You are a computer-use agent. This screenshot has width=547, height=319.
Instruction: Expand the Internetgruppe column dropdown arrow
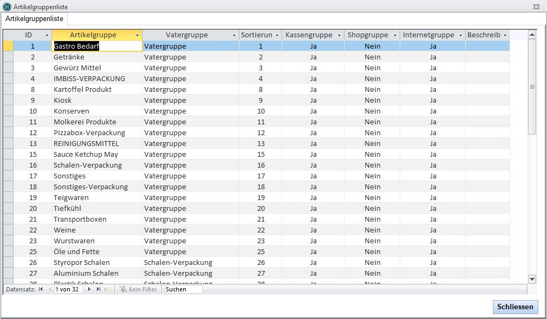[x=460, y=35]
